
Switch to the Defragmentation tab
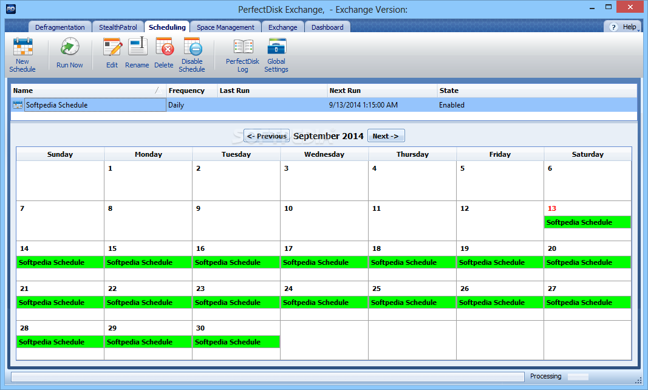(60, 27)
